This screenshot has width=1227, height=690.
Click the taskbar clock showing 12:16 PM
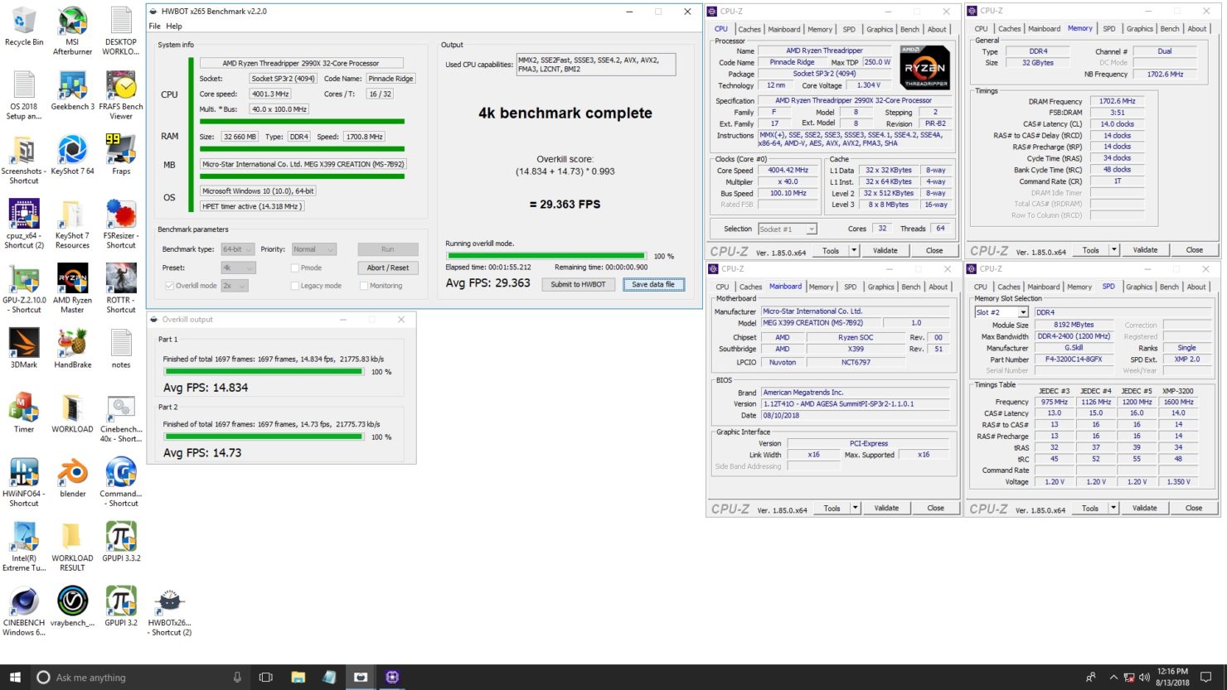click(x=1173, y=677)
